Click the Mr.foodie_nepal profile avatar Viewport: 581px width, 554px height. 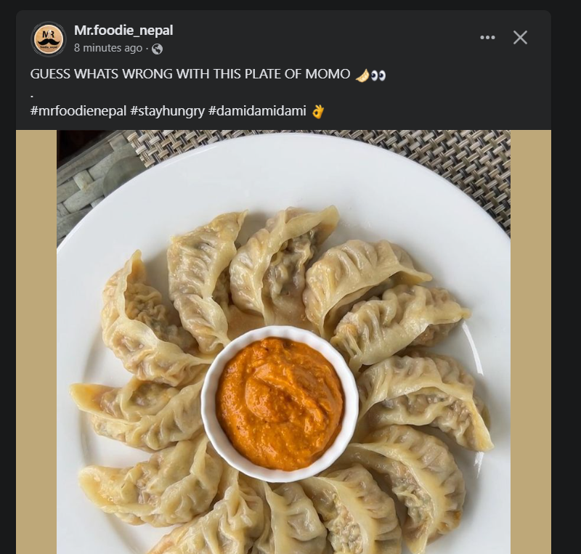[49, 38]
